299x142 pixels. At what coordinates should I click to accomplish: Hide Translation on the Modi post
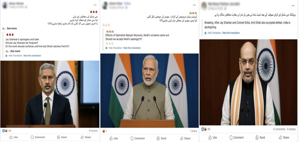pos(115,48)
